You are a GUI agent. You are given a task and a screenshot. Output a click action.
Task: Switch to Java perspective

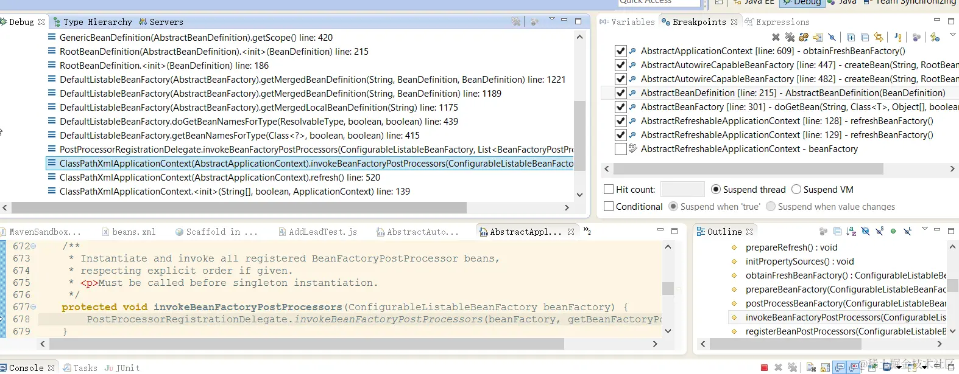[x=841, y=2]
